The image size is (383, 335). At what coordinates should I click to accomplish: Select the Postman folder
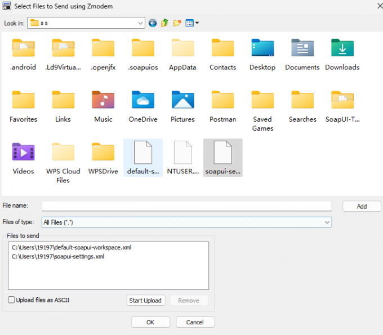tap(223, 107)
